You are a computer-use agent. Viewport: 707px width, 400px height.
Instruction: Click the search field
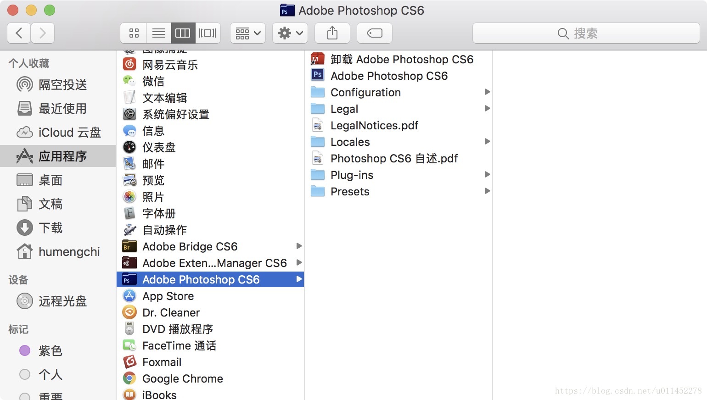click(586, 33)
